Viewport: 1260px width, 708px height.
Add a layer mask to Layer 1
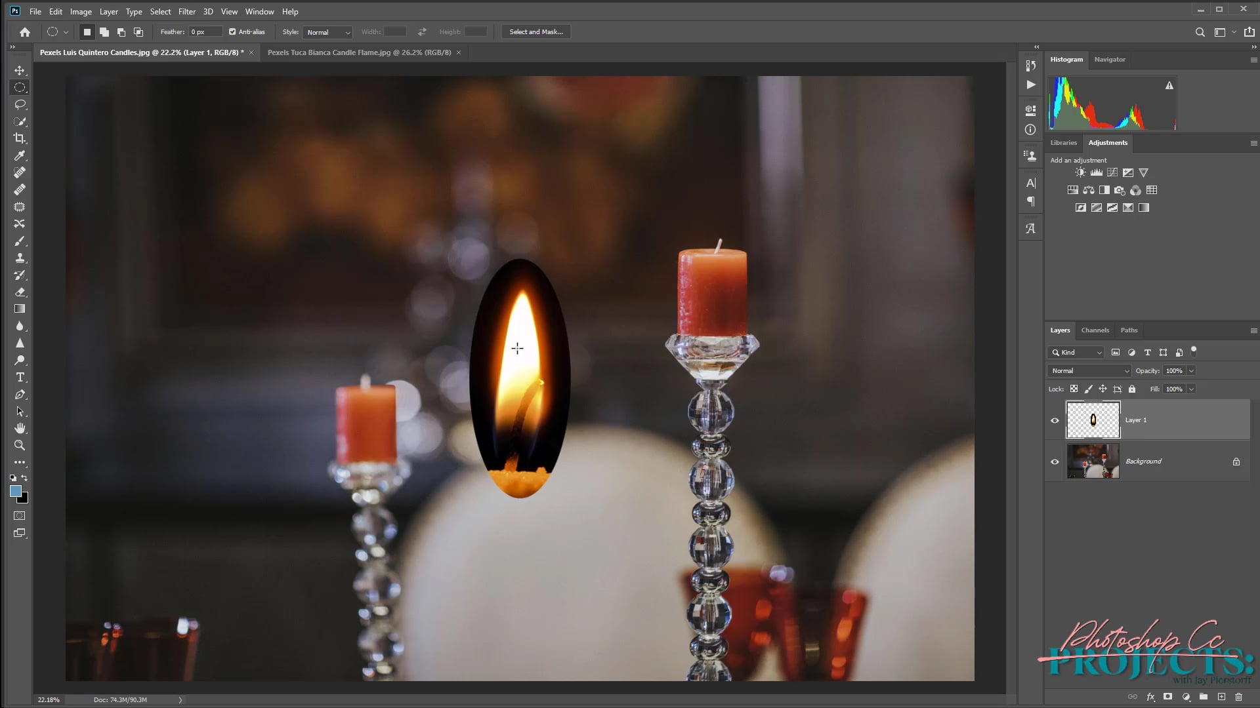[x=1169, y=698]
